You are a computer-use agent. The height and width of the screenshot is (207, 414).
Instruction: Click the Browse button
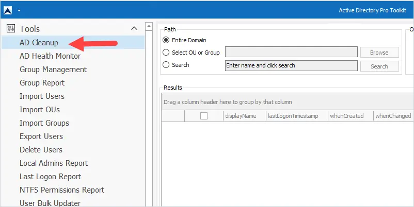point(379,53)
